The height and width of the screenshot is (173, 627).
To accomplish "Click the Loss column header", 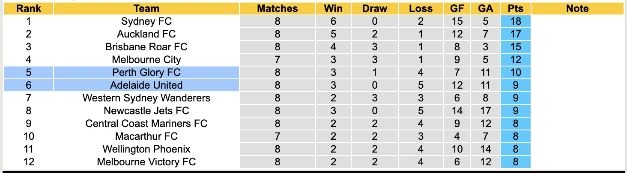I will [421, 9].
